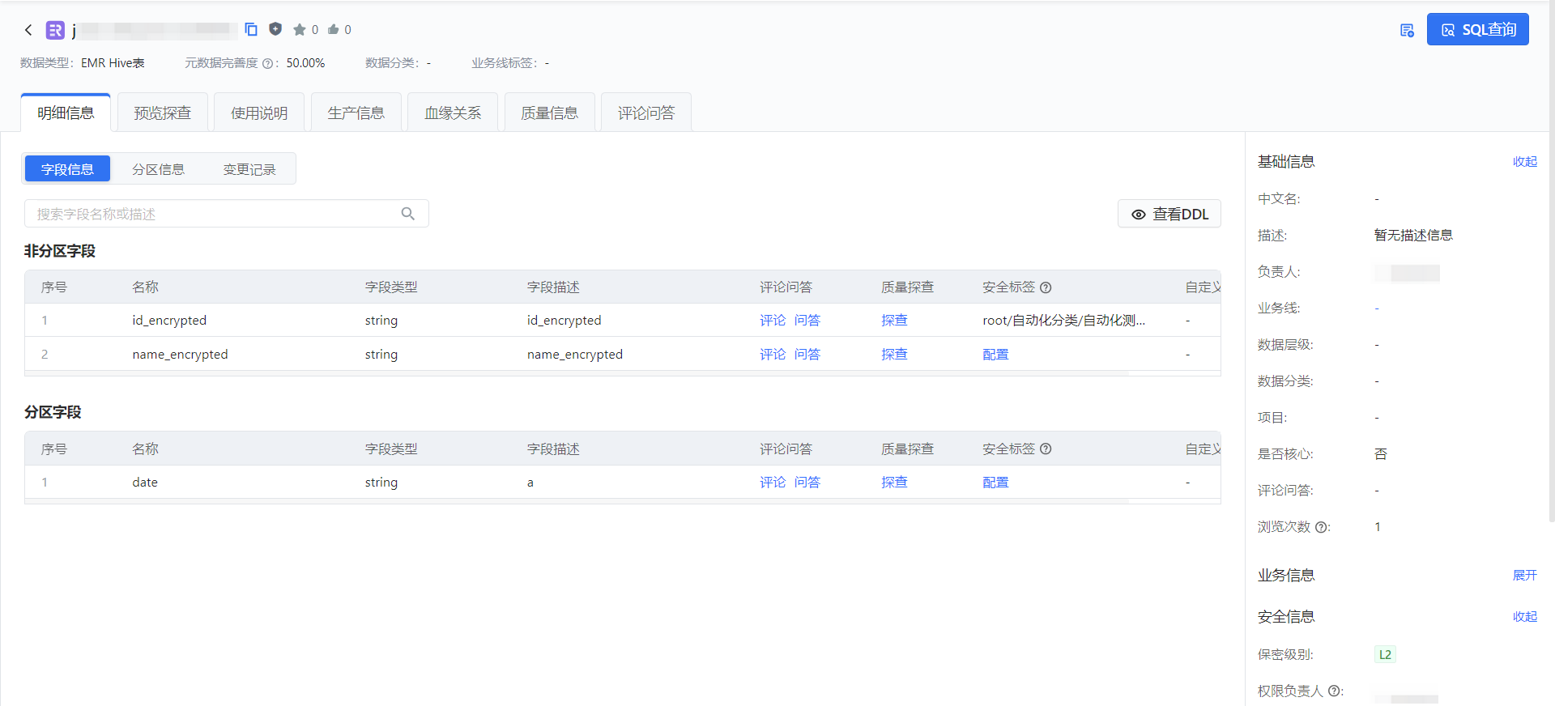This screenshot has width=1555, height=706.
Task: Switch to the 生产信息 tab
Action: [356, 113]
